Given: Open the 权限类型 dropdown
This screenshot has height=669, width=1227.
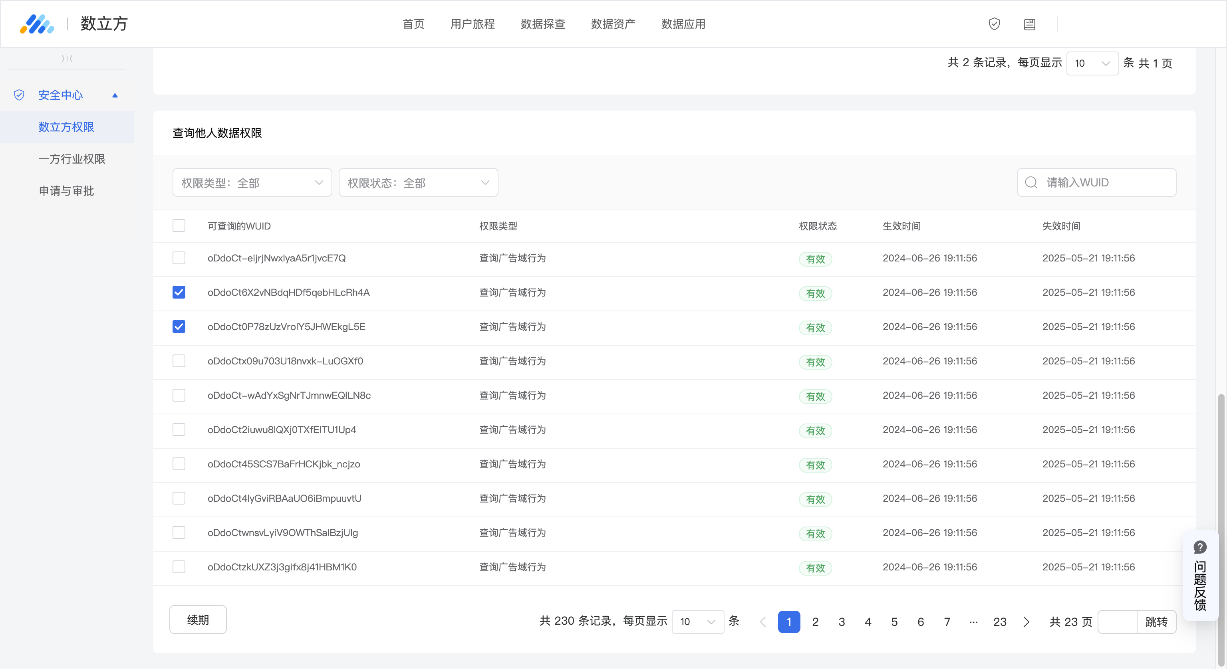Looking at the screenshot, I should [x=252, y=182].
